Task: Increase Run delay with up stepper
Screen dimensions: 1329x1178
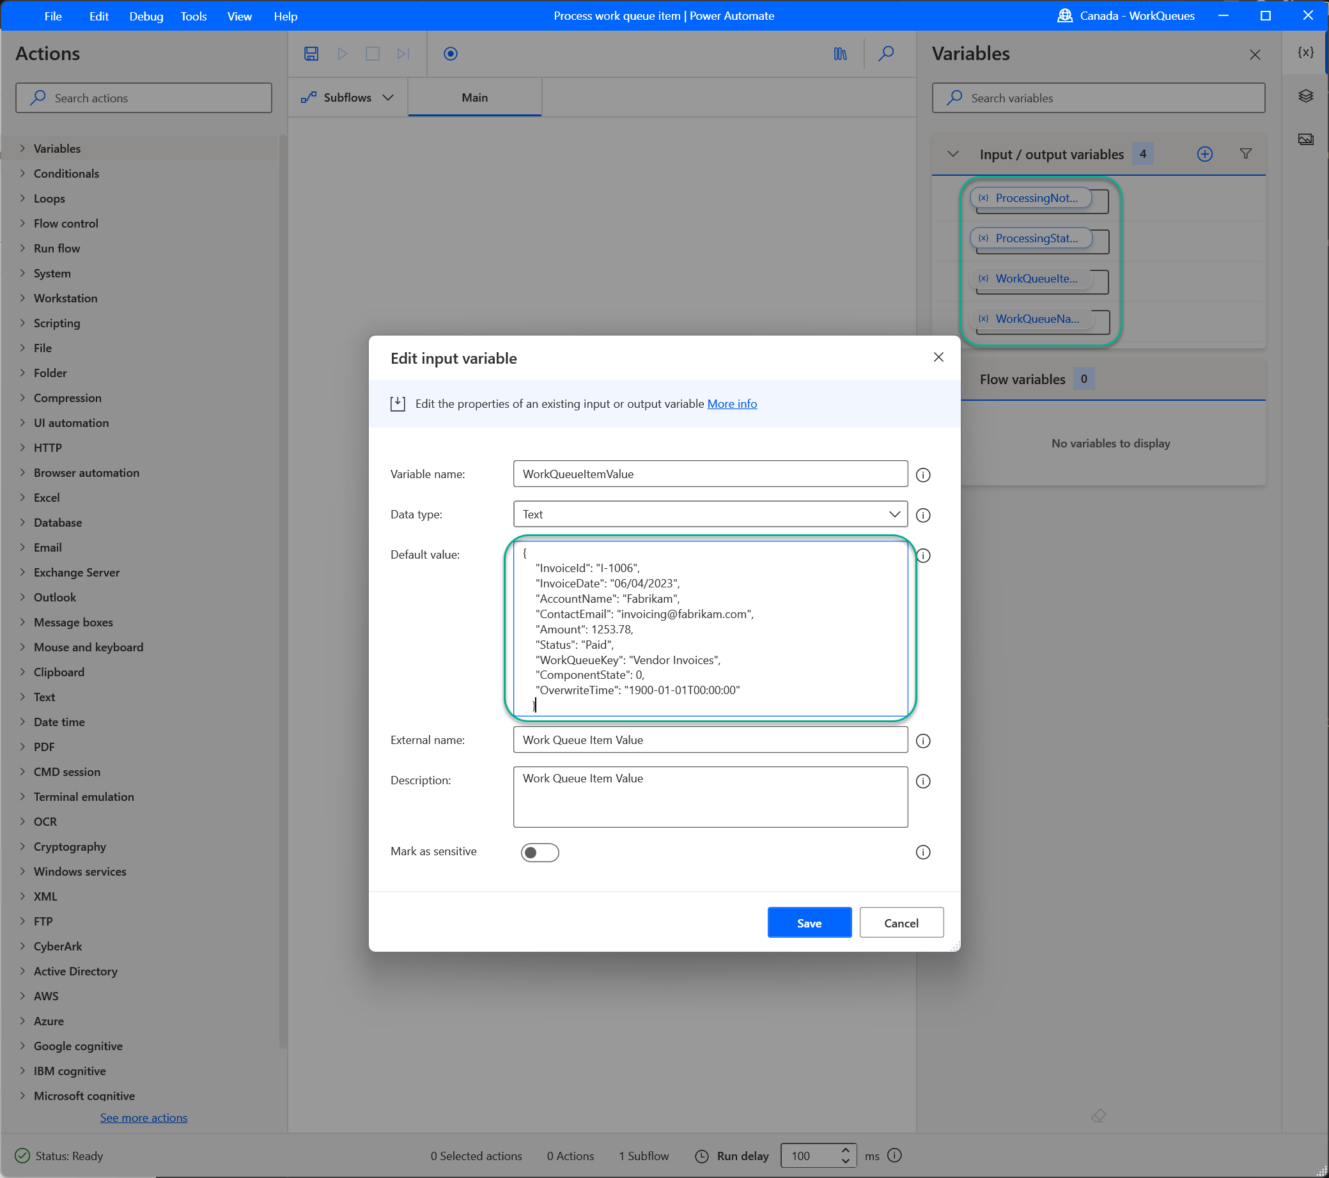Action: (845, 1149)
